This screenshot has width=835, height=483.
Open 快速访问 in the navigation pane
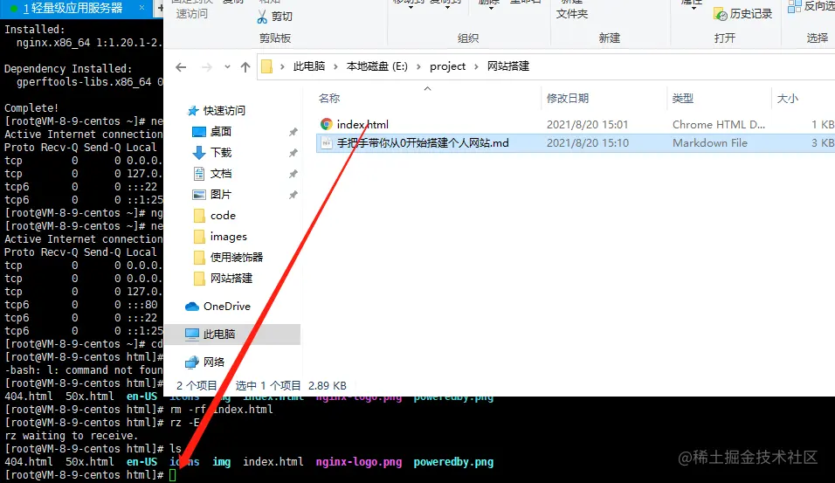224,110
